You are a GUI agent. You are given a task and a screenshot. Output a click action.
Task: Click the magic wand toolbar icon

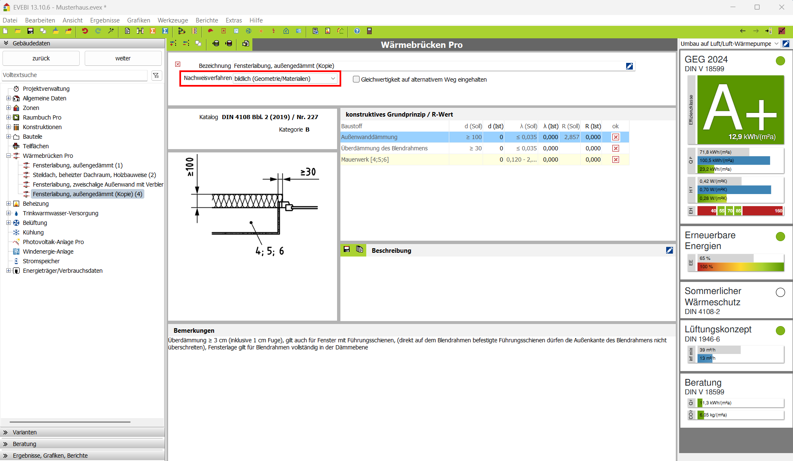point(111,31)
